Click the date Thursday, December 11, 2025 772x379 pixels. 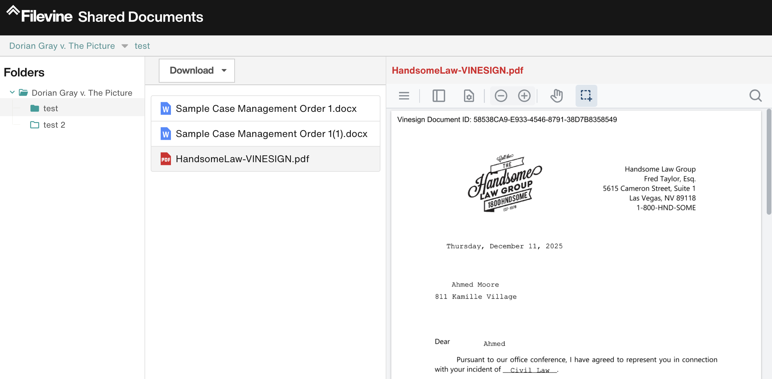[x=504, y=246]
